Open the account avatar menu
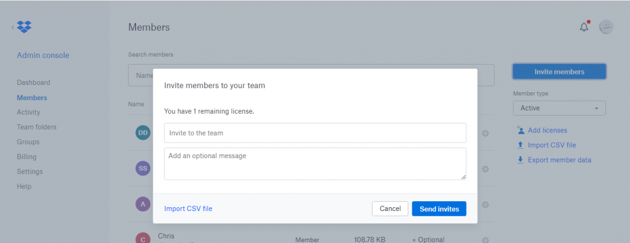This screenshot has width=630, height=243. tap(606, 27)
